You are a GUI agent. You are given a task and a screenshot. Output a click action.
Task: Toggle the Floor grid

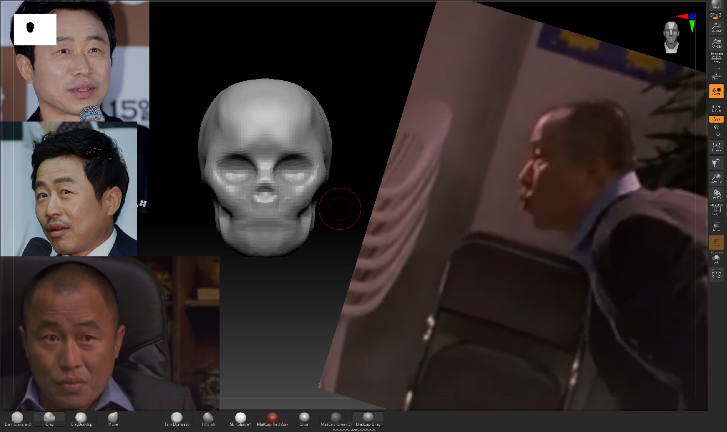(x=716, y=76)
